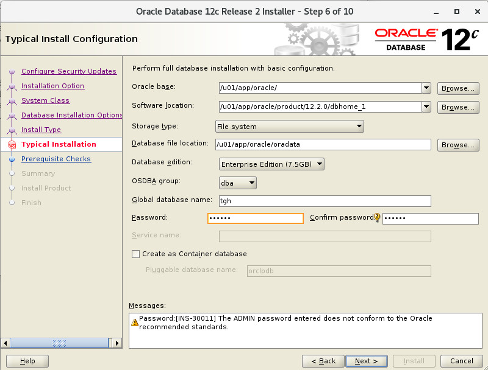Click the Typical Install Configuration heading
This screenshot has height=370, width=488.
point(71,39)
